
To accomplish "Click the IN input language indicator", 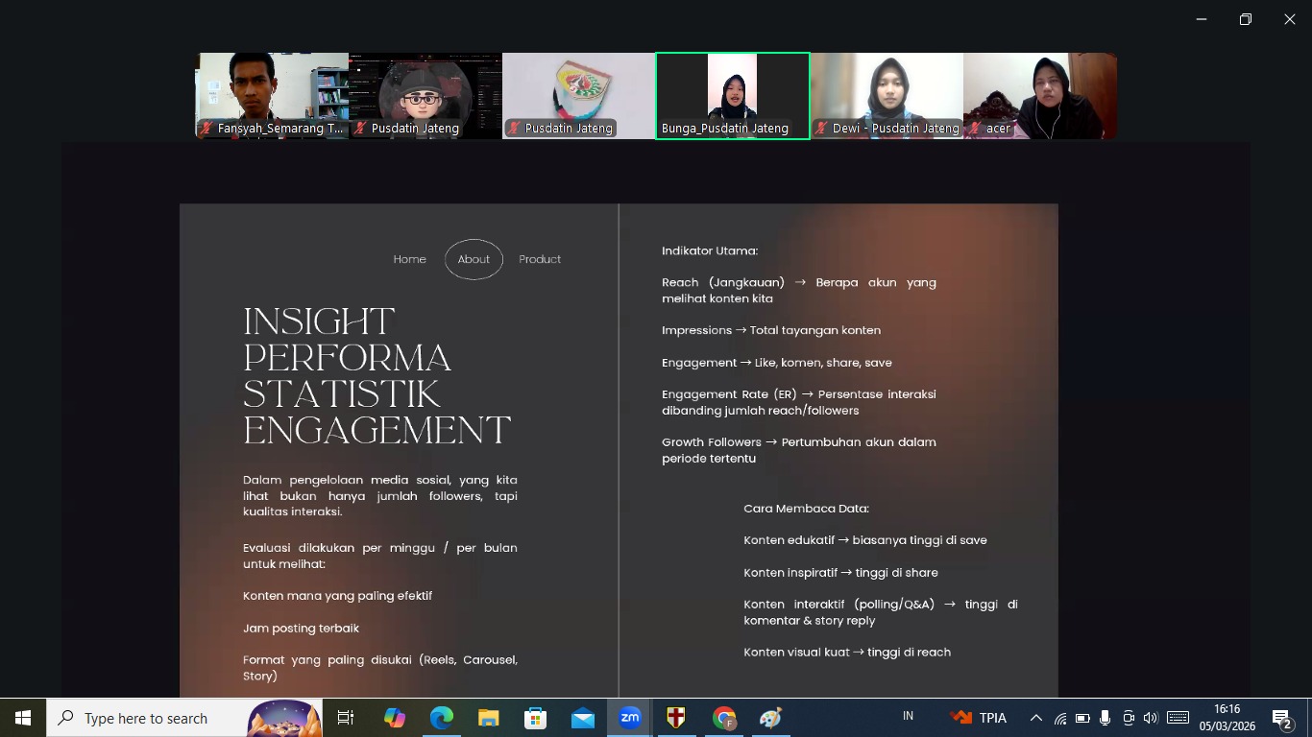I will (x=908, y=716).
